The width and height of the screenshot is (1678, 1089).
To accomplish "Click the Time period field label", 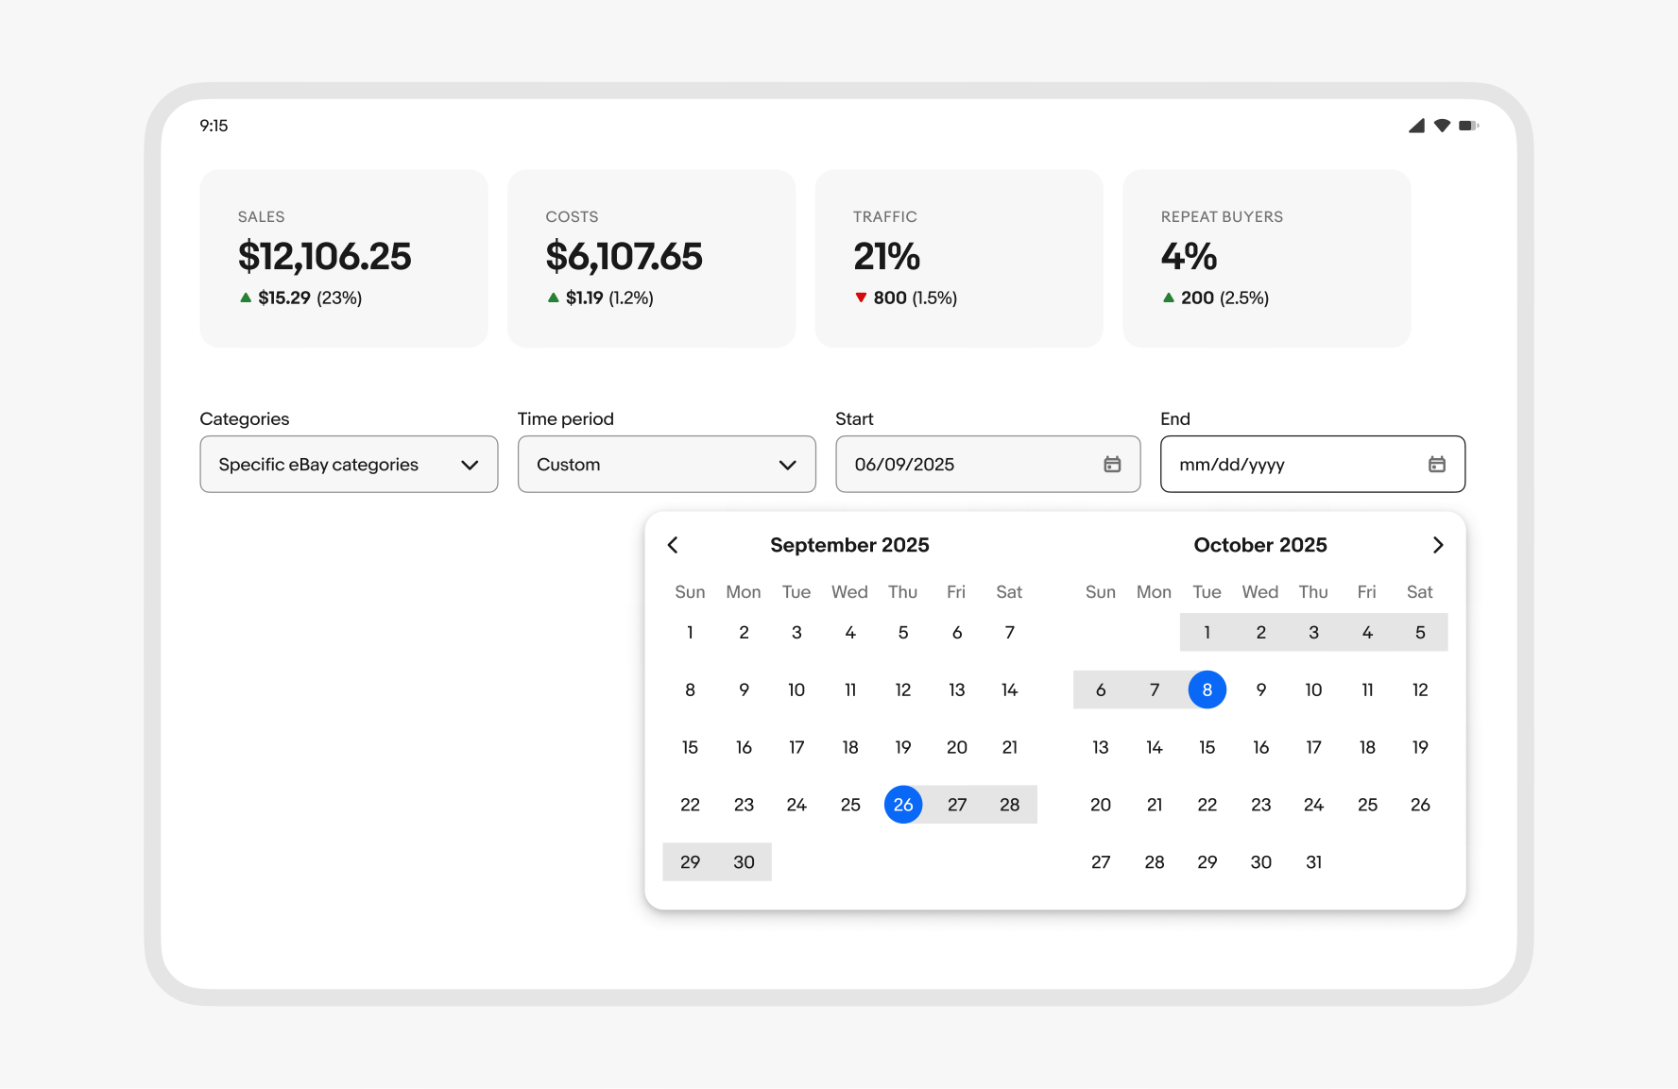I will [566, 418].
